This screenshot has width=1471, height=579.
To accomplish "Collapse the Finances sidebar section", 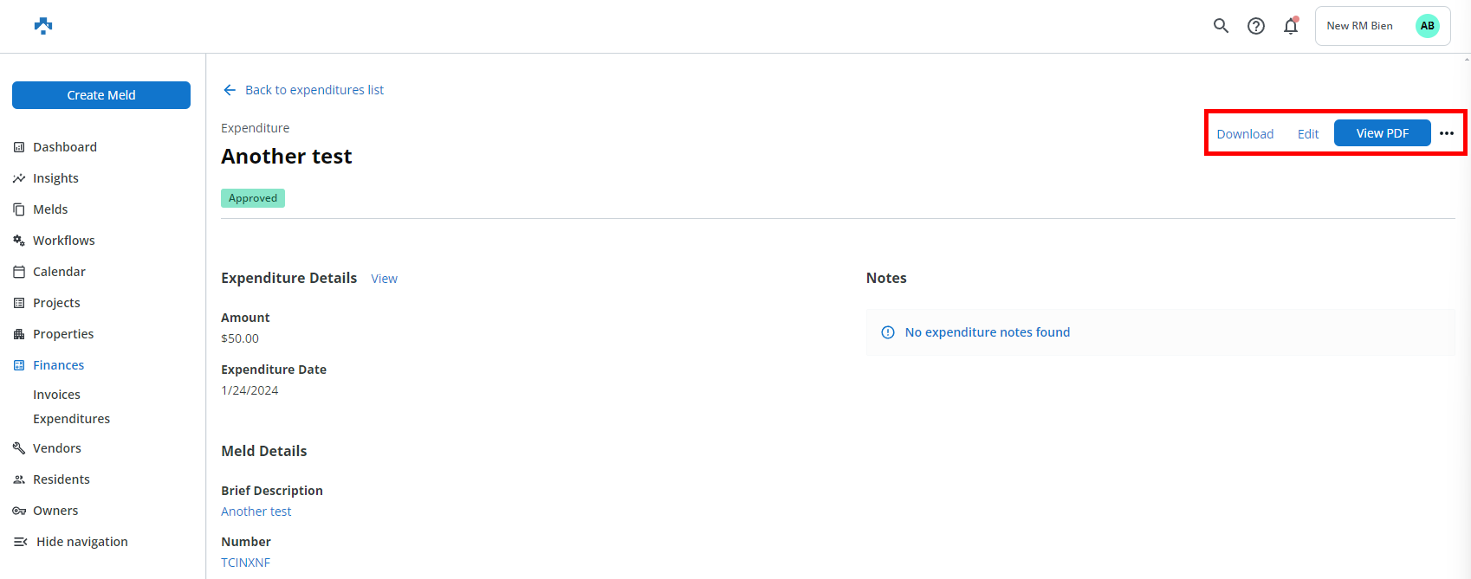I will (58, 365).
